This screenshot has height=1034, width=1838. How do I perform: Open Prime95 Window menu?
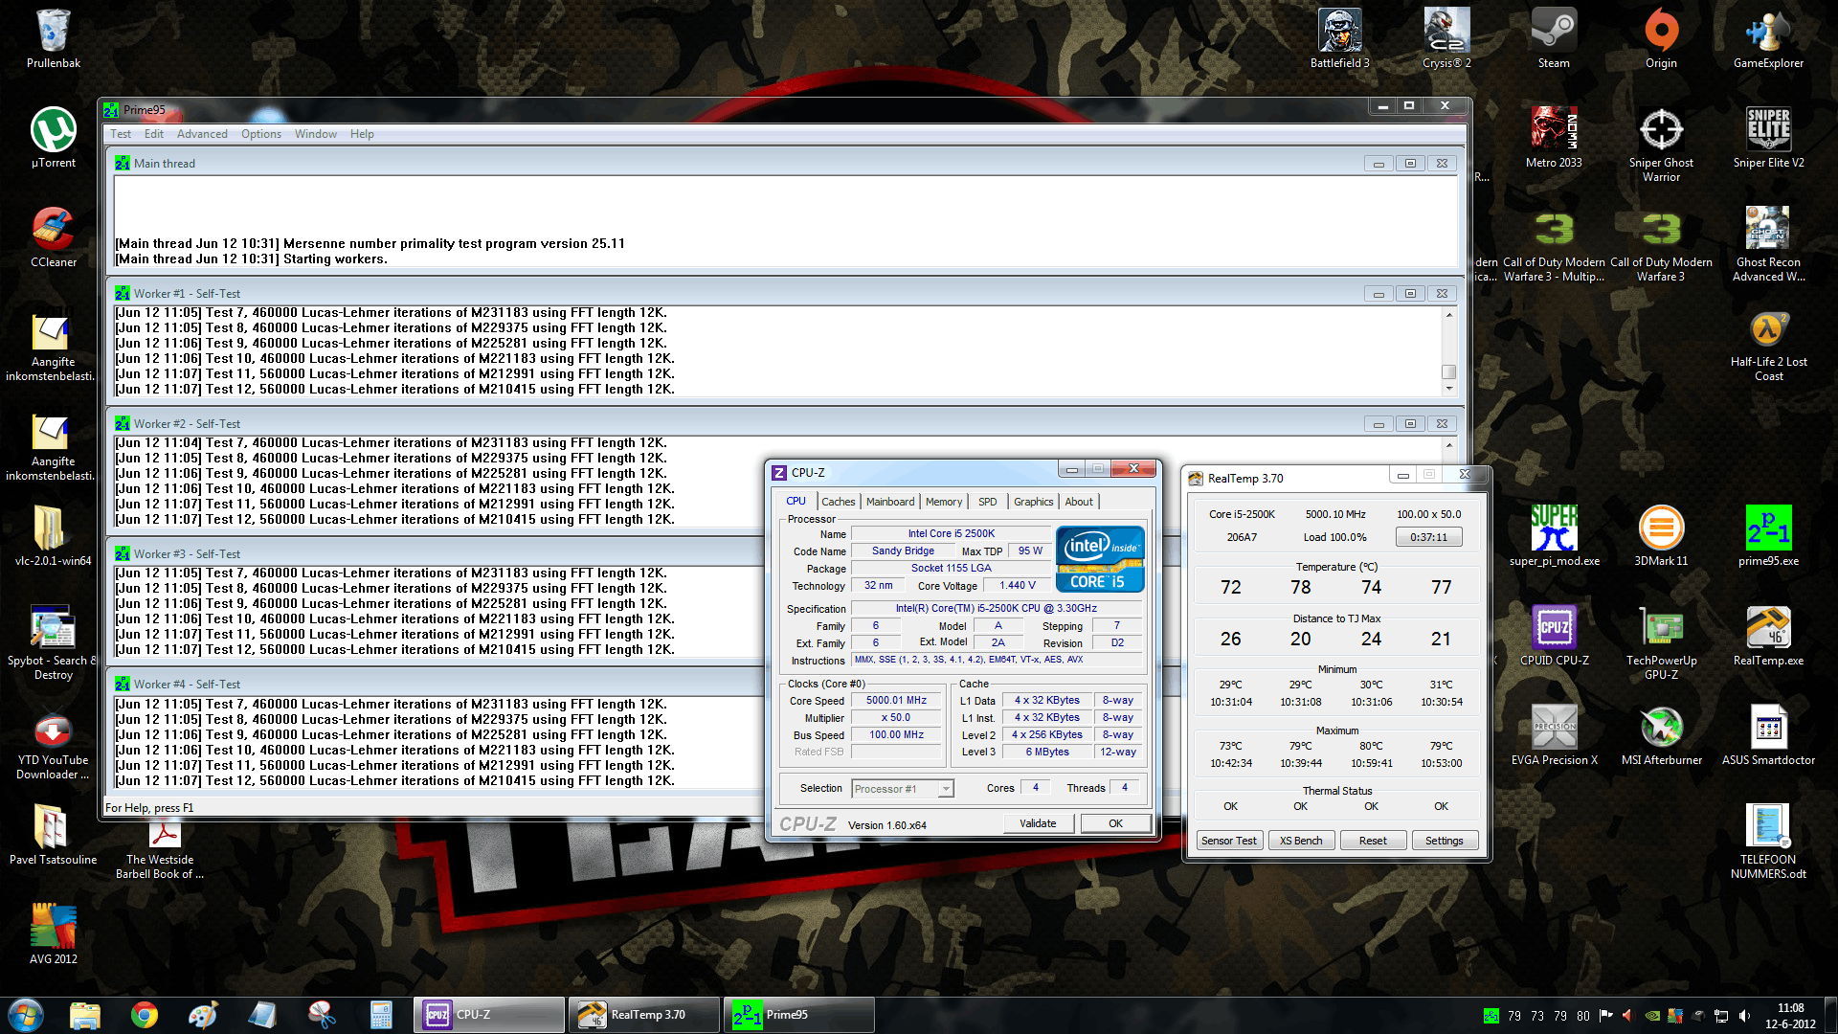point(316,134)
